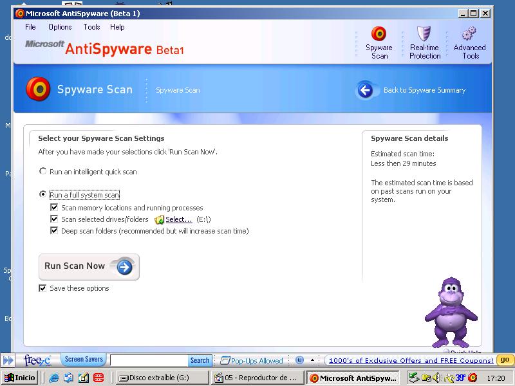This screenshot has width=515, height=386.
Task: Click the Select folder icon
Action: tap(159, 219)
